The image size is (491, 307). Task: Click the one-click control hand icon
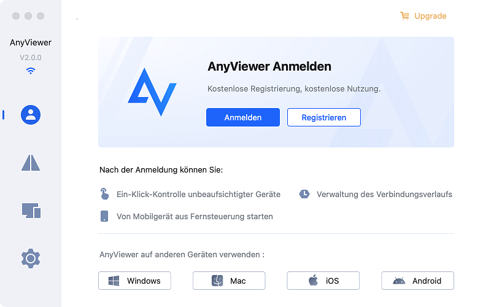pos(104,194)
